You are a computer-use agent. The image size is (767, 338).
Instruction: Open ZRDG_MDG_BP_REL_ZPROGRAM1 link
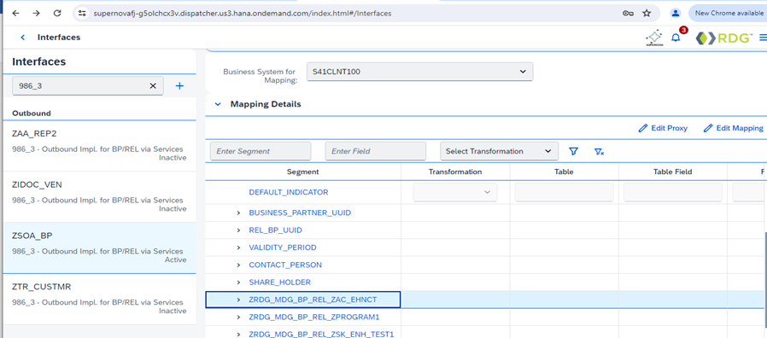click(x=314, y=317)
